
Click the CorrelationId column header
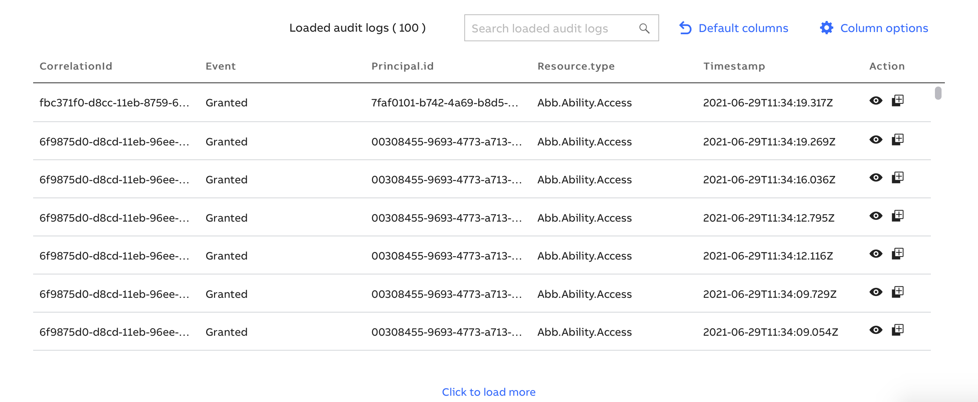point(76,66)
